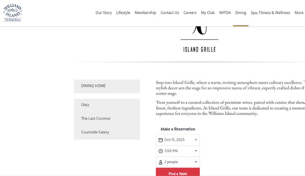
Task: Open the Oct 15, 2025 date dropdown
Action: 178,140
